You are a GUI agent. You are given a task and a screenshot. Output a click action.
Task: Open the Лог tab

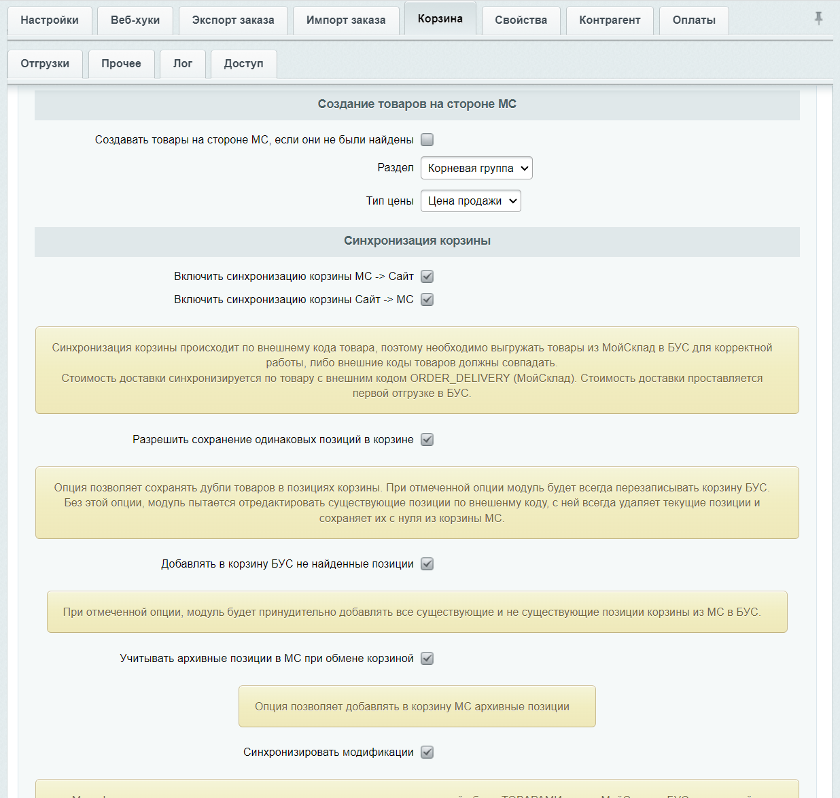coord(183,64)
